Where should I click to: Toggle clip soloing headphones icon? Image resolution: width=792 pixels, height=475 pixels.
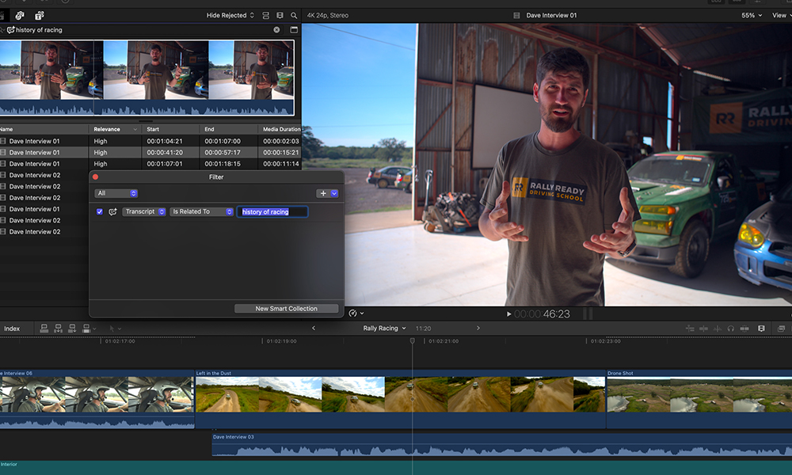pyautogui.click(x=731, y=329)
